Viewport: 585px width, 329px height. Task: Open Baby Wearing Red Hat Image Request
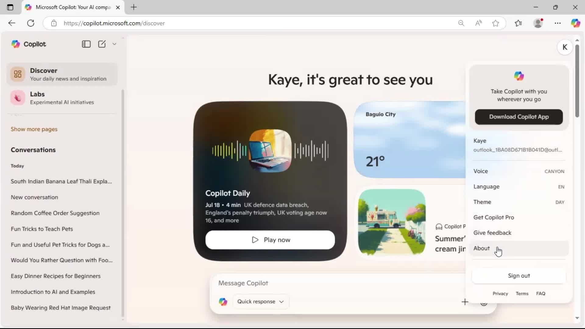pos(61,308)
